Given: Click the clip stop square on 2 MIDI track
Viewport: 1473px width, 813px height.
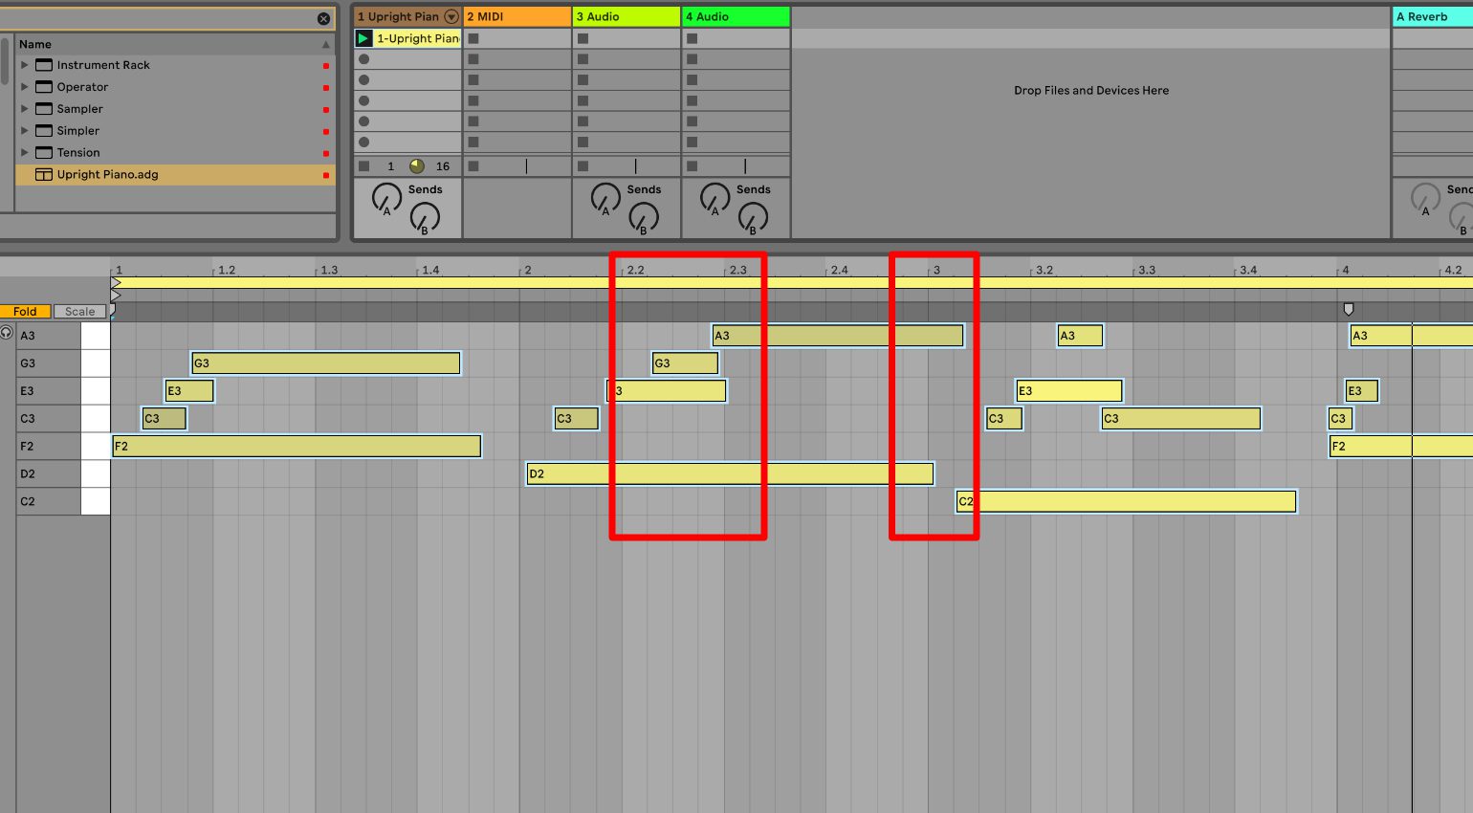Looking at the screenshot, I should (472, 38).
